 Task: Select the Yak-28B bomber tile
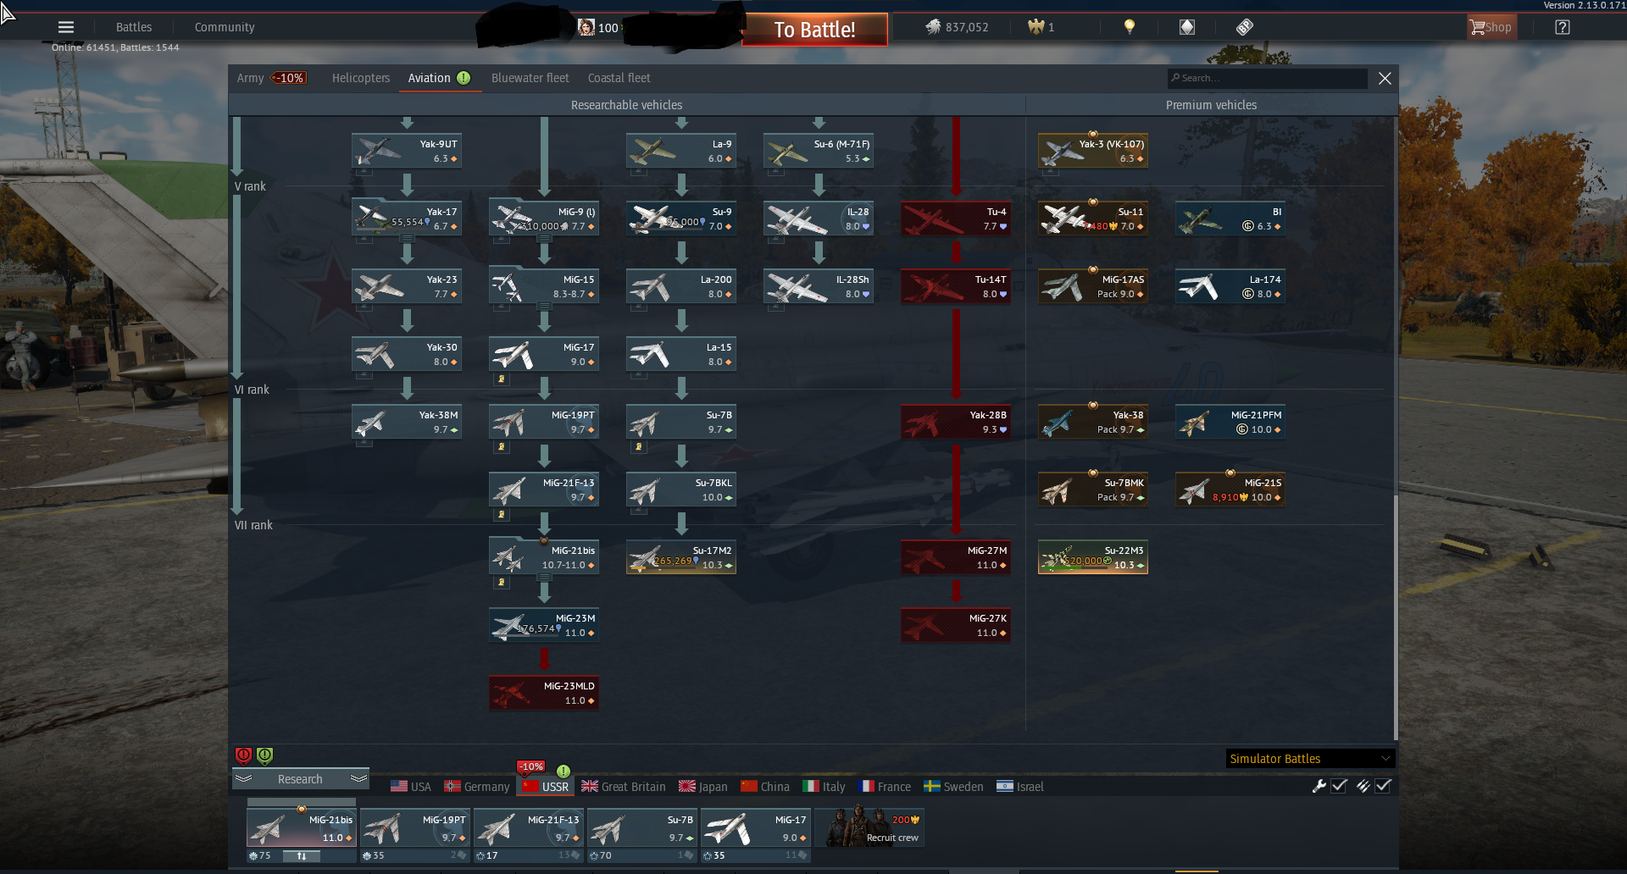[956, 422]
